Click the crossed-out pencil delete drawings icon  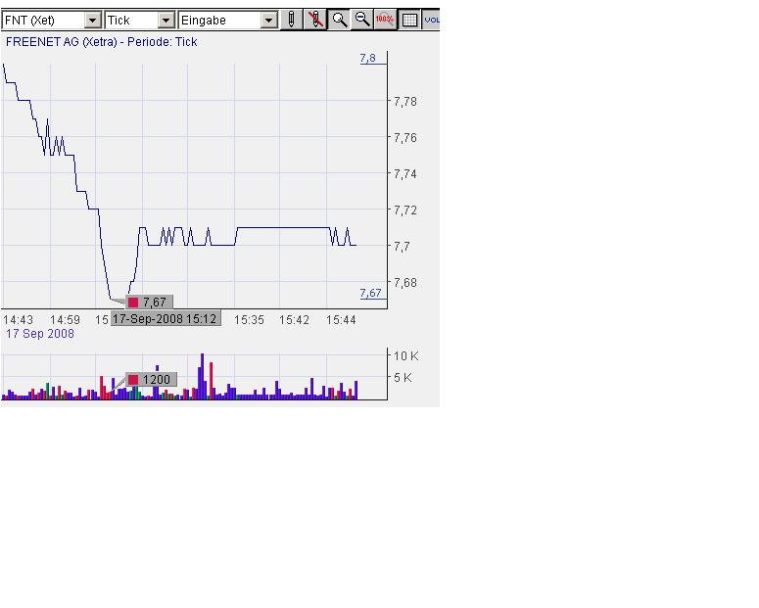[314, 20]
